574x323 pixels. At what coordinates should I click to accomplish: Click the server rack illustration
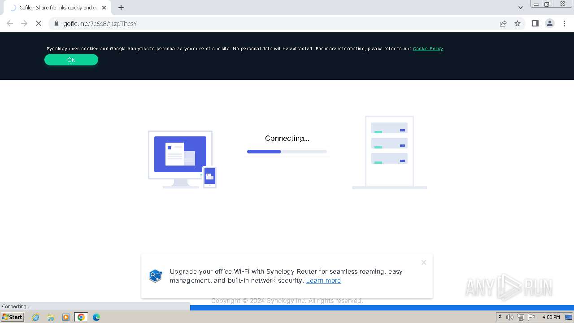click(389, 153)
